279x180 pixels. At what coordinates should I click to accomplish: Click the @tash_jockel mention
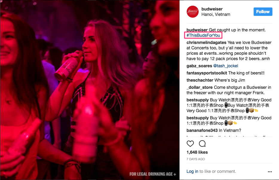[226, 66]
